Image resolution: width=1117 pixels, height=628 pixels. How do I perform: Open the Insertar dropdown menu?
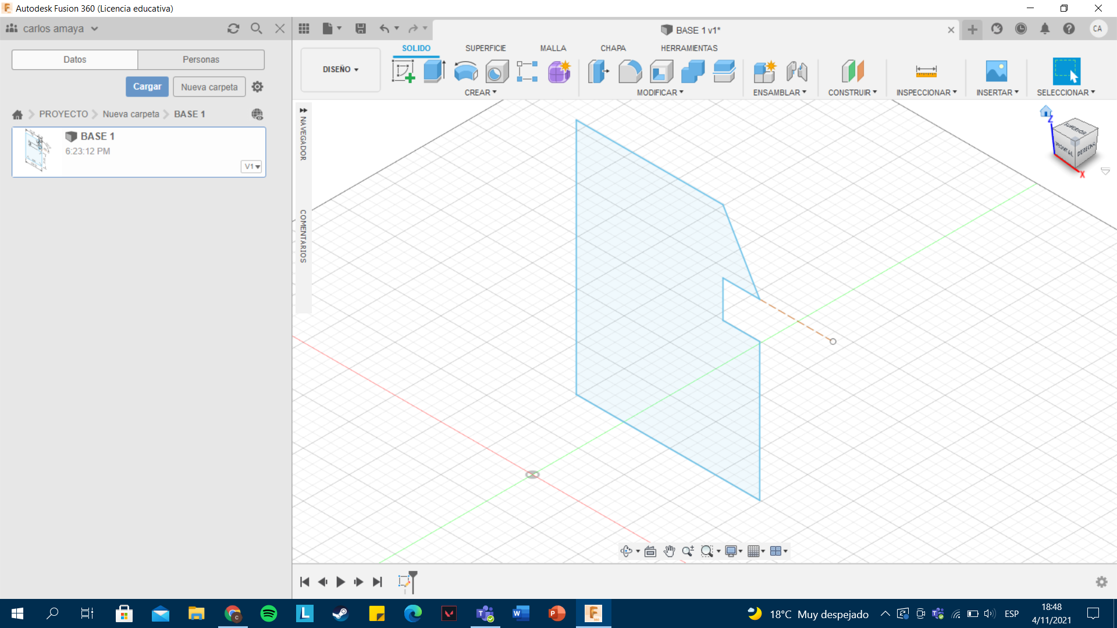click(x=997, y=92)
